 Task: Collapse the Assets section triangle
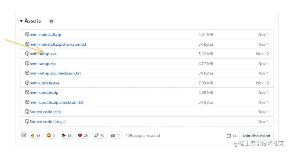click(x=21, y=21)
